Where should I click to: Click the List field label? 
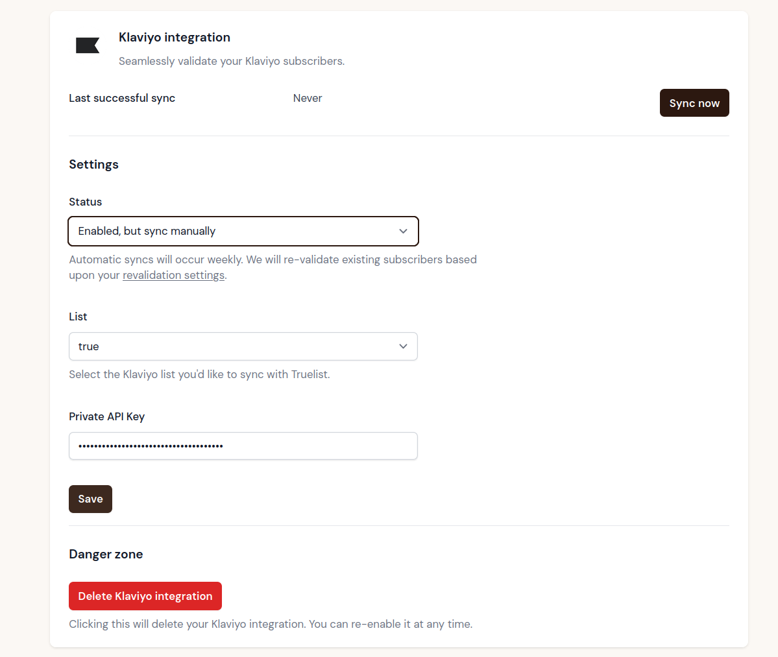(x=78, y=317)
